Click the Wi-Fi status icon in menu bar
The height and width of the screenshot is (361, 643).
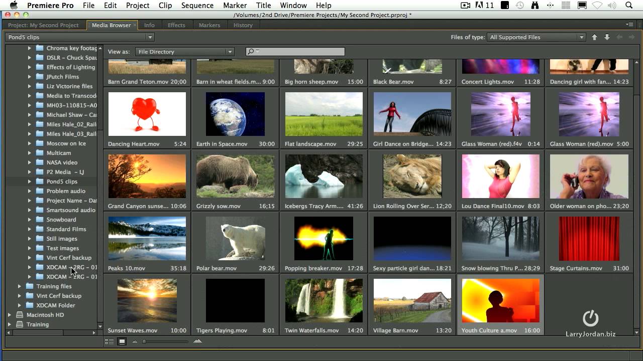click(597, 6)
